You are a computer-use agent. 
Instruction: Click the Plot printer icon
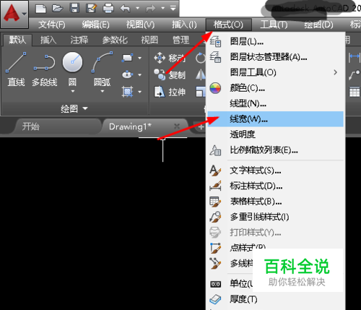[x=108, y=9]
